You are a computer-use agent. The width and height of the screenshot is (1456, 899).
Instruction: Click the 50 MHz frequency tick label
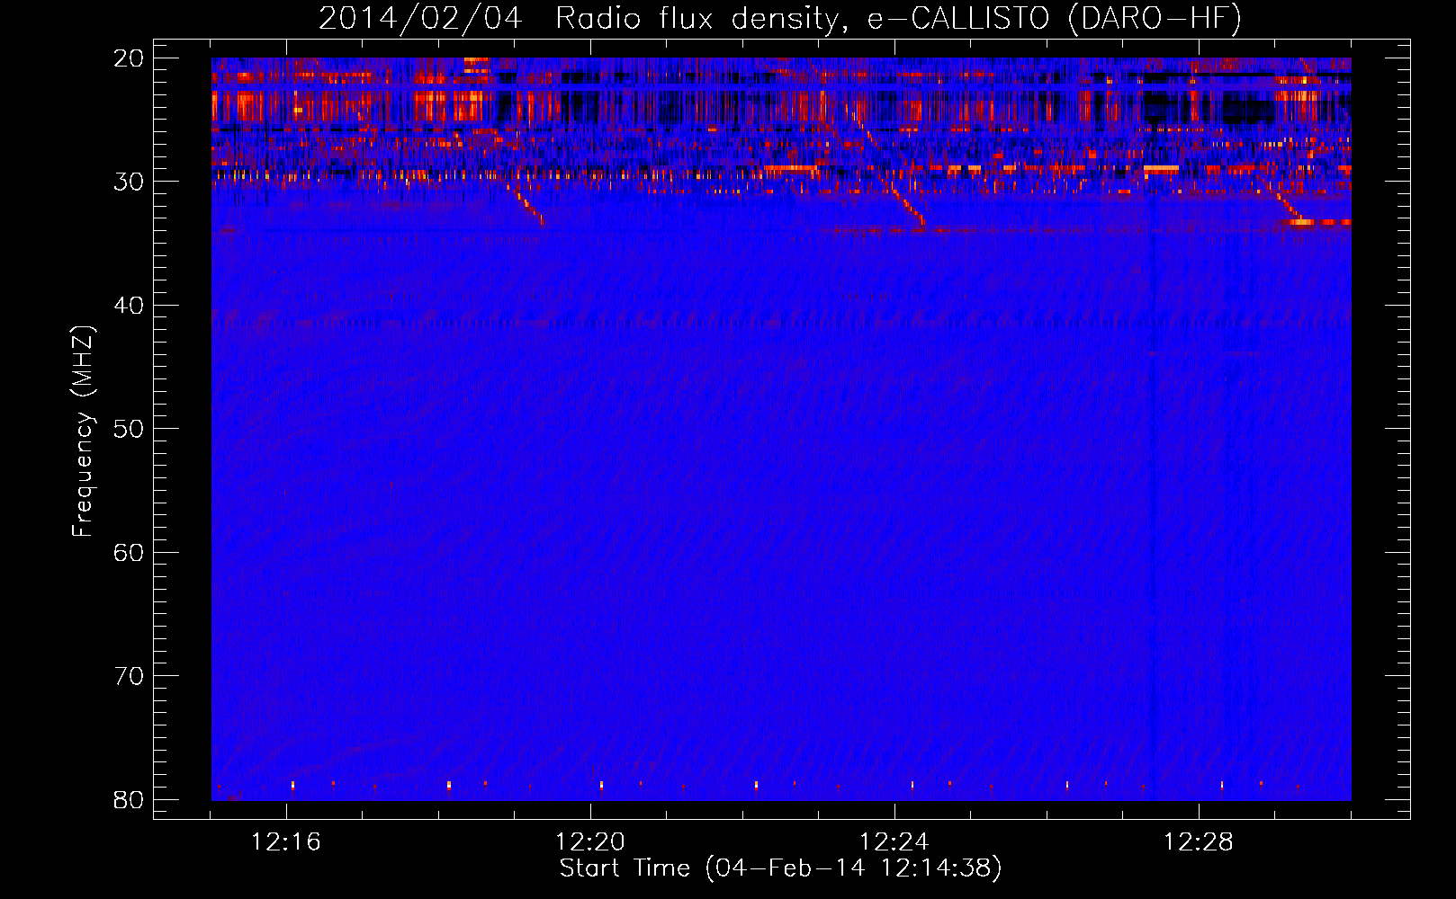(x=129, y=429)
